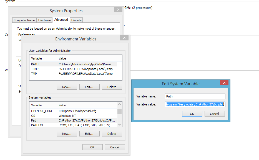Switch to the Computer Name tab
The height and width of the screenshot is (160, 259).
tap(24, 20)
